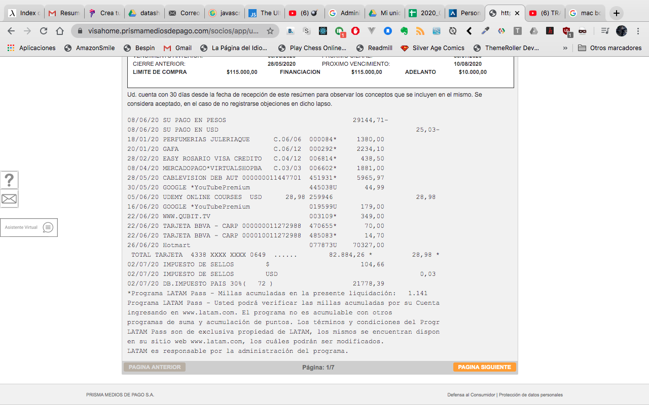649x405 pixels.
Task: Click the RSS feed extension icon
Action: coord(420,31)
